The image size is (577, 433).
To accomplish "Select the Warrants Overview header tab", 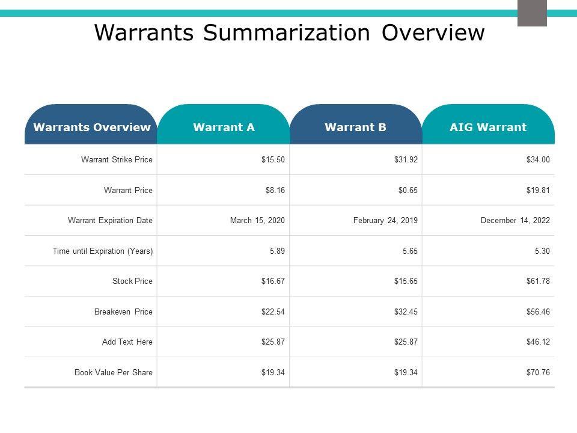I will point(91,127).
